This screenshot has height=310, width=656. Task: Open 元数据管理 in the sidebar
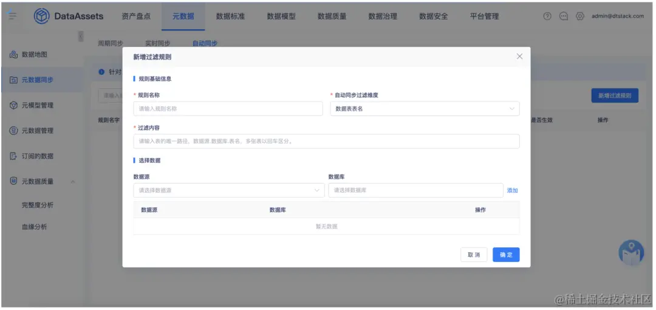tap(38, 131)
